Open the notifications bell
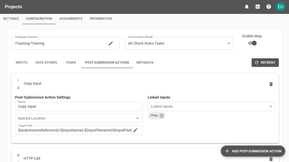The image size is (289, 162). (x=247, y=7)
